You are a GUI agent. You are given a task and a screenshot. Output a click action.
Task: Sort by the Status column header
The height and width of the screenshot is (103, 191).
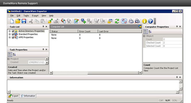click(x=64, y=31)
